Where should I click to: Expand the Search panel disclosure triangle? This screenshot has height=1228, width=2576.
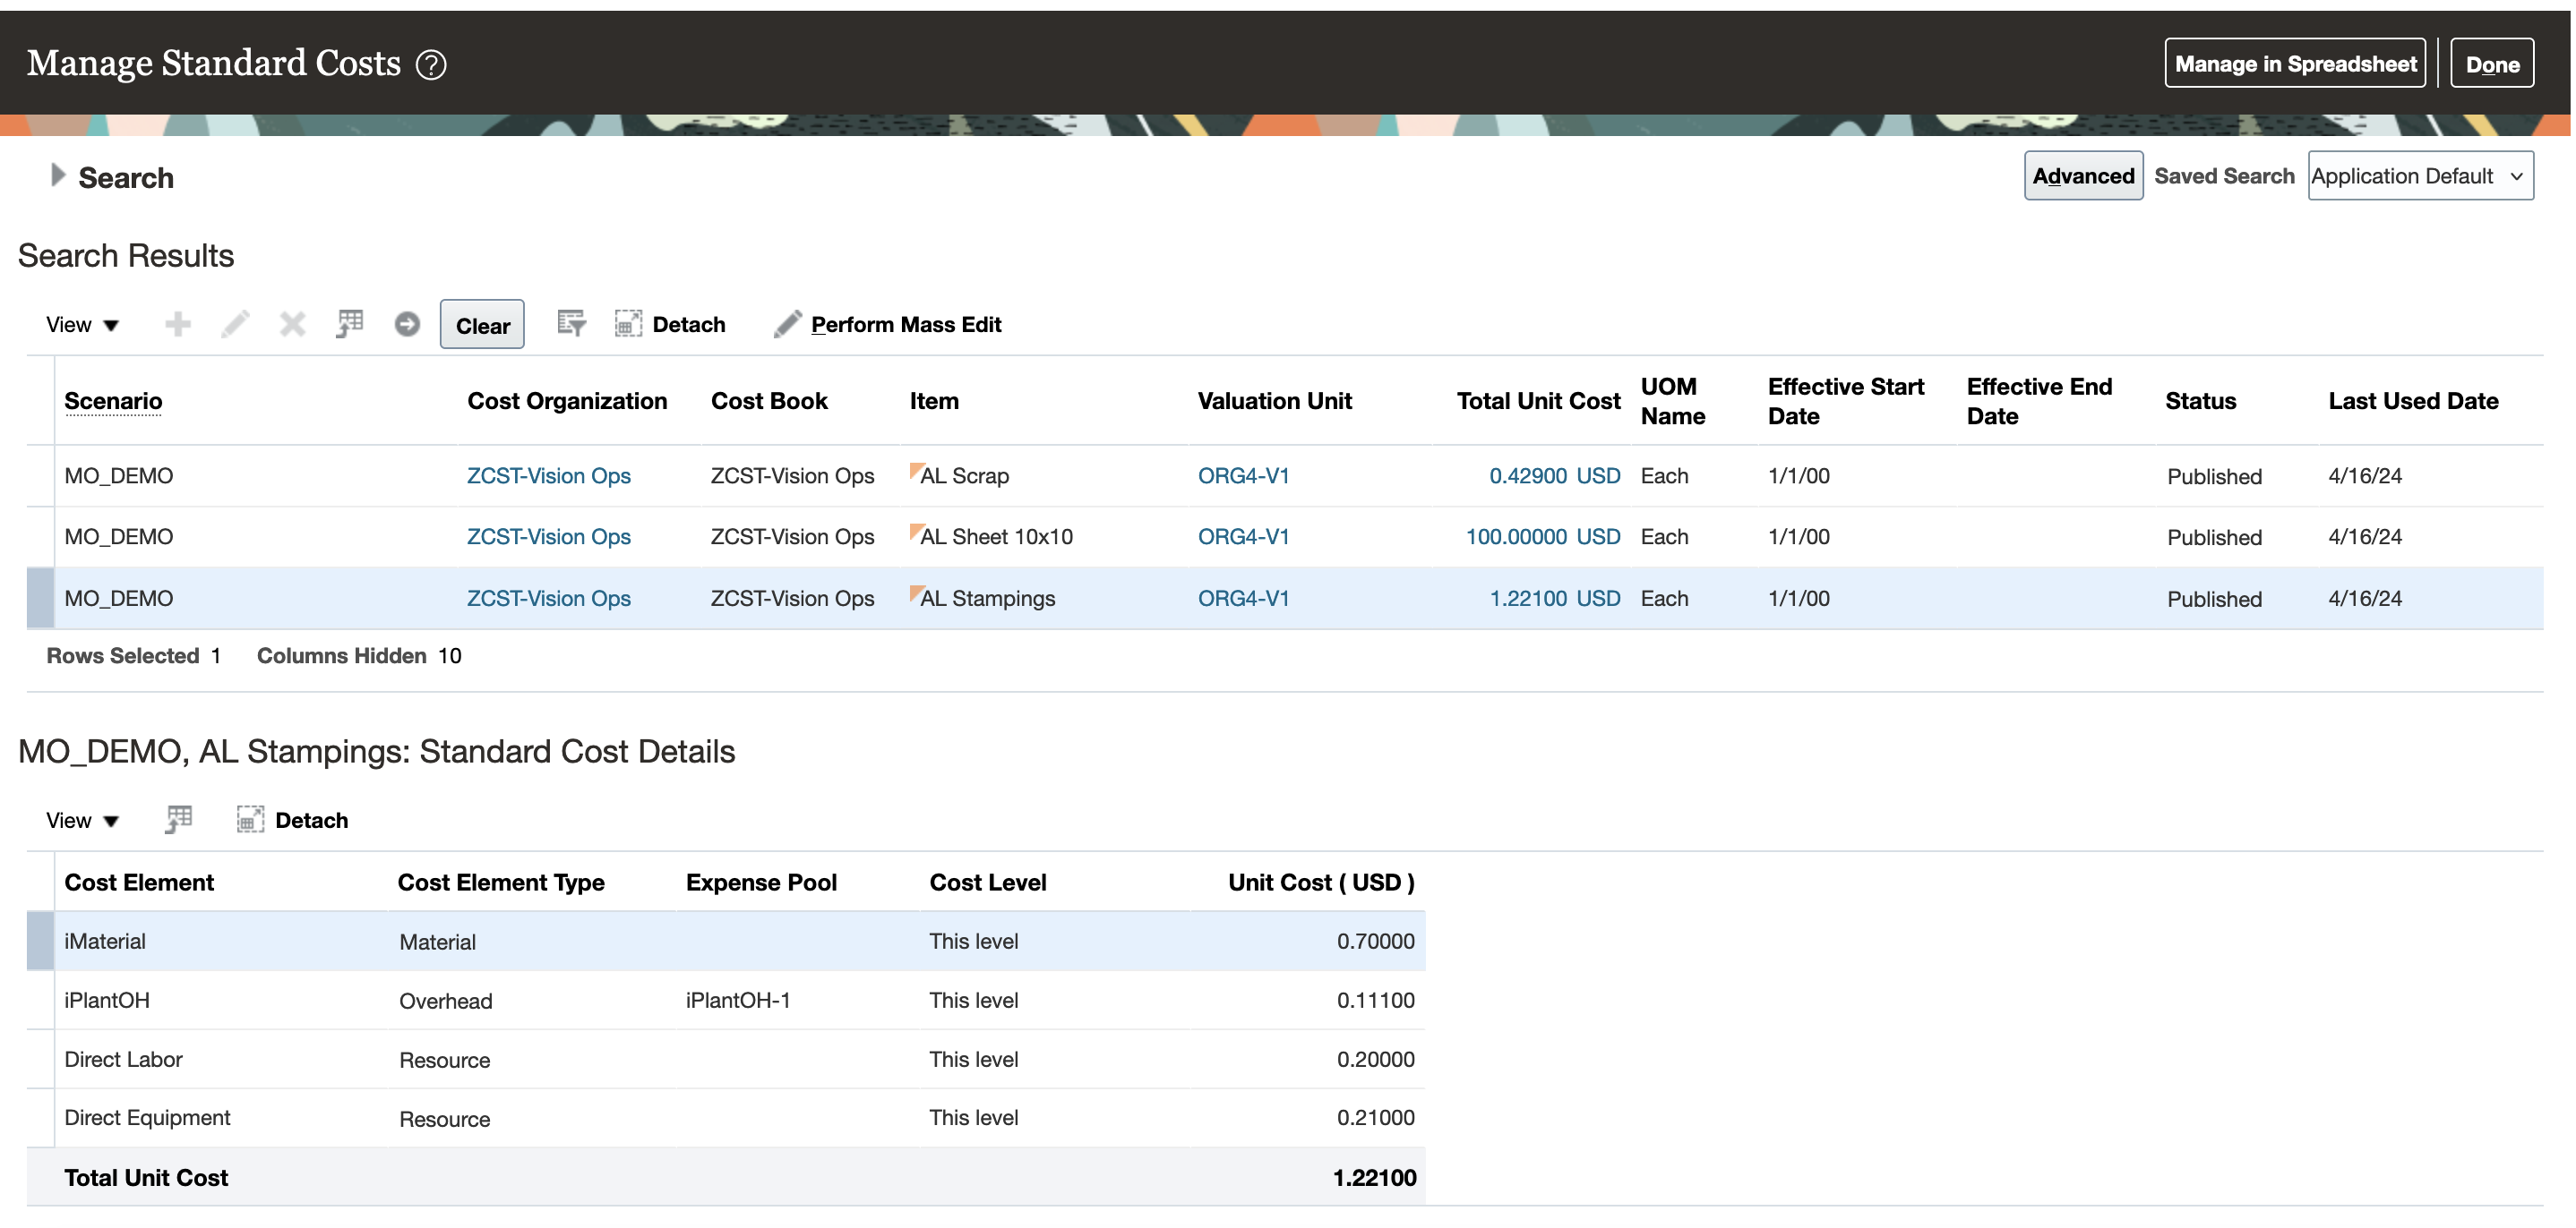(57, 175)
